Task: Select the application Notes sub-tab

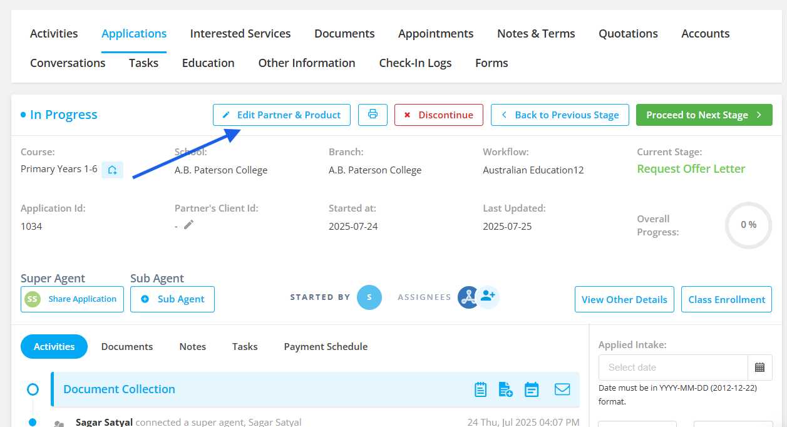Action: click(192, 347)
